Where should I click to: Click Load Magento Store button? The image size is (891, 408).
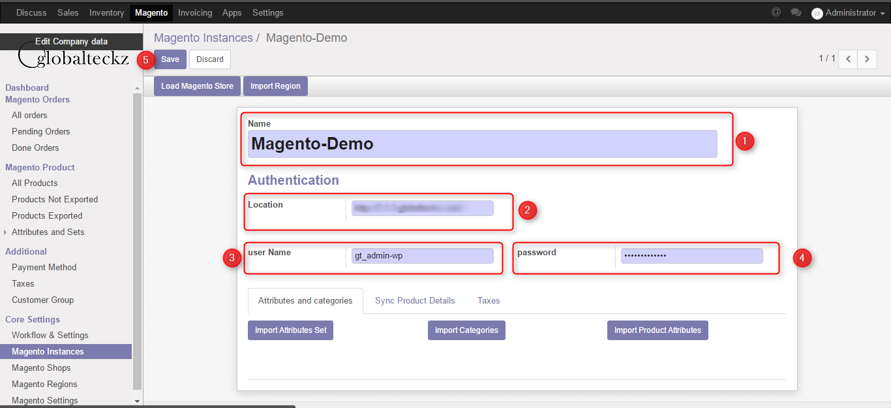[x=197, y=86]
